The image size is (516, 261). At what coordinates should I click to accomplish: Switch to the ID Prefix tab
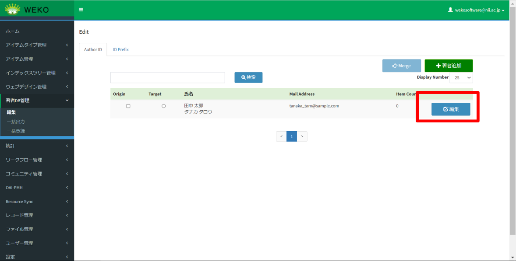(x=120, y=50)
